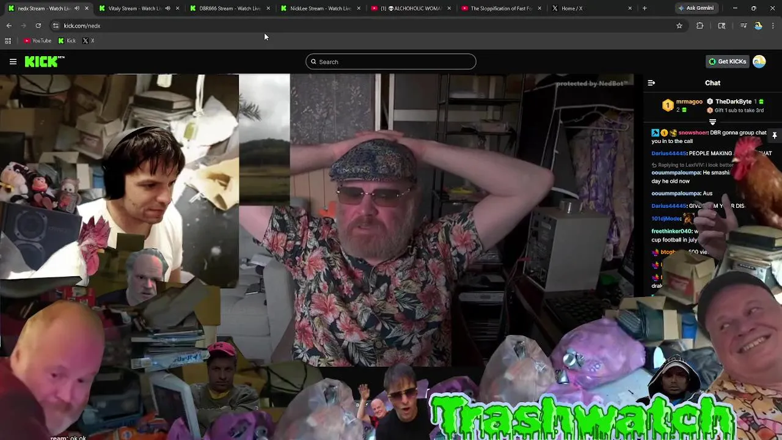Click 101djMode username in chat
Screen dimensions: 782x440
(666, 219)
